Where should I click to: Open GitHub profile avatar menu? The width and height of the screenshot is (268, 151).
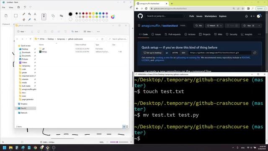point(259,16)
